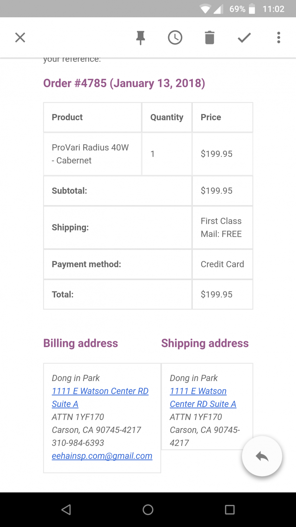
Task: Open the eehainsp.com@gmail.com email link
Action: pyautogui.click(x=102, y=456)
